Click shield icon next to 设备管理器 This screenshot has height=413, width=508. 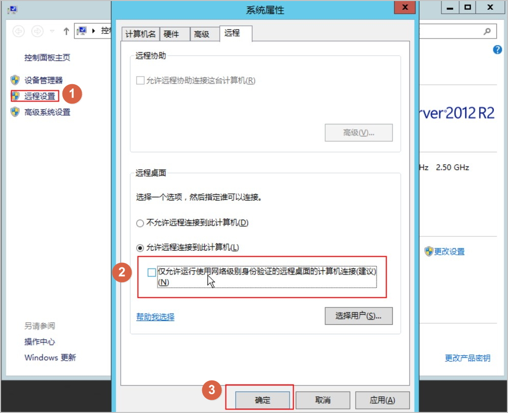tap(15, 80)
